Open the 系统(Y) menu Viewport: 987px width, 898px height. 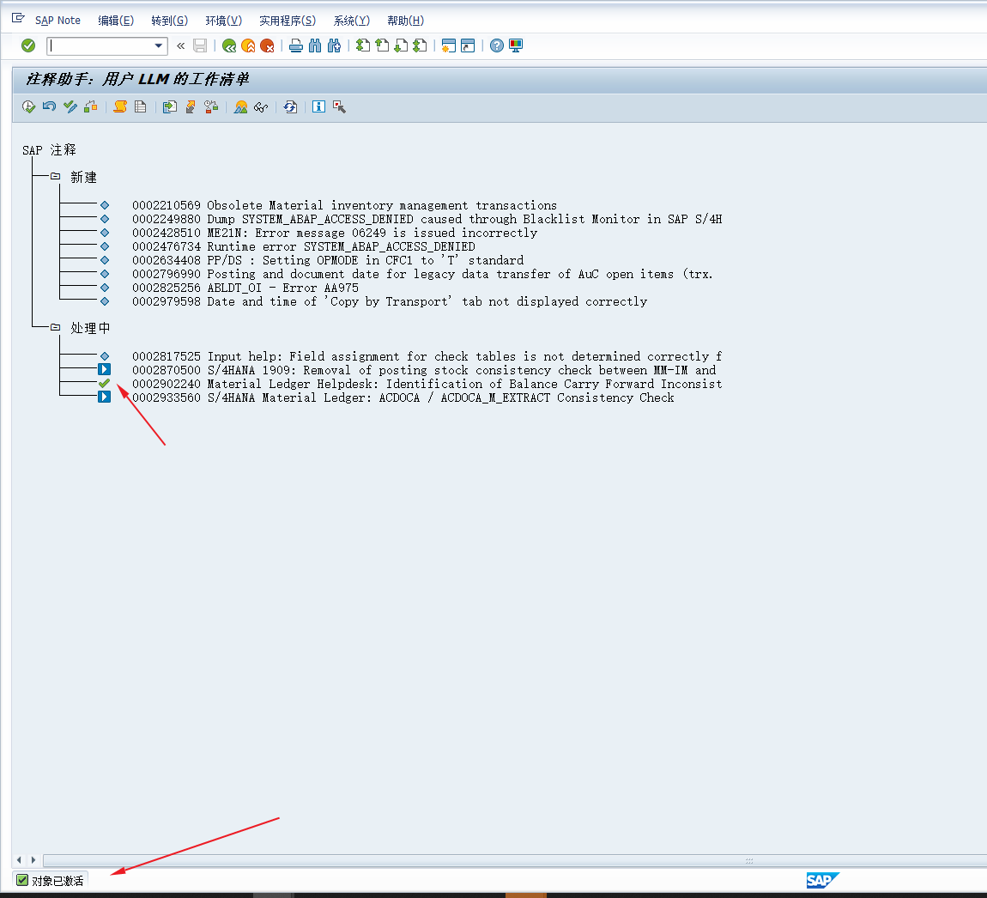pos(351,21)
